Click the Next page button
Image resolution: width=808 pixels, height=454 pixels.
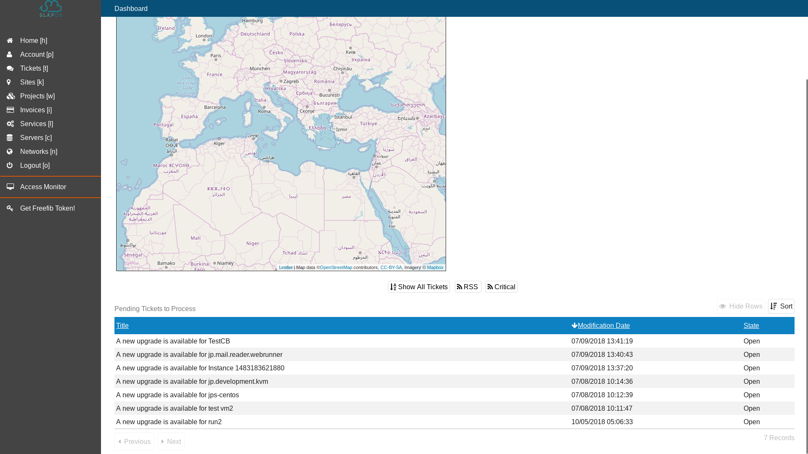click(171, 442)
